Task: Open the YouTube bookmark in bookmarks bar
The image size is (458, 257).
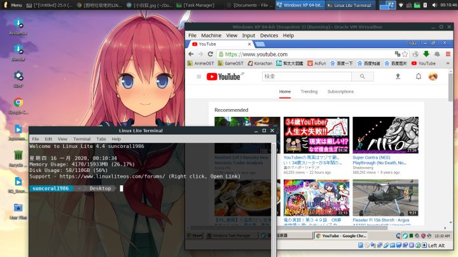Action: pos(424,63)
